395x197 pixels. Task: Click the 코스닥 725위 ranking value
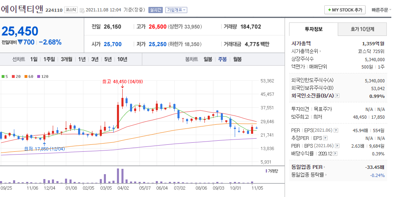pos(371,51)
